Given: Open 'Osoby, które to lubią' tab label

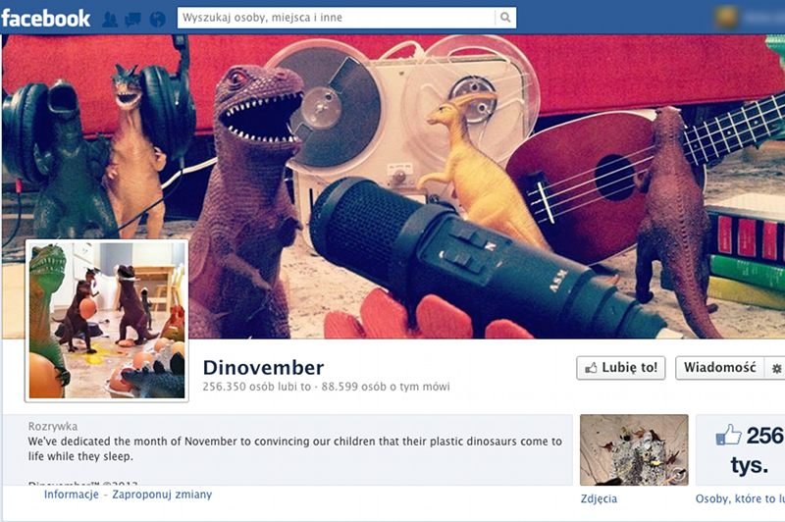Looking at the screenshot, I should 740,499.
